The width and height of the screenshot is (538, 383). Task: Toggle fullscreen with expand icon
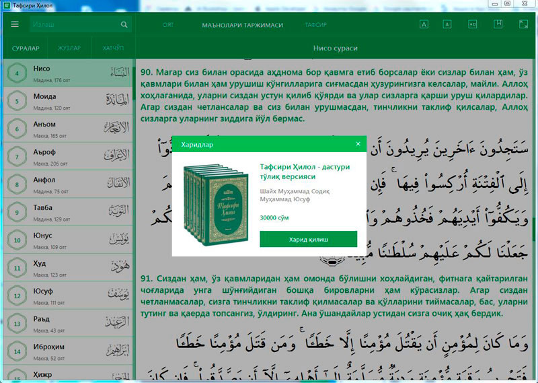point(523,25)
